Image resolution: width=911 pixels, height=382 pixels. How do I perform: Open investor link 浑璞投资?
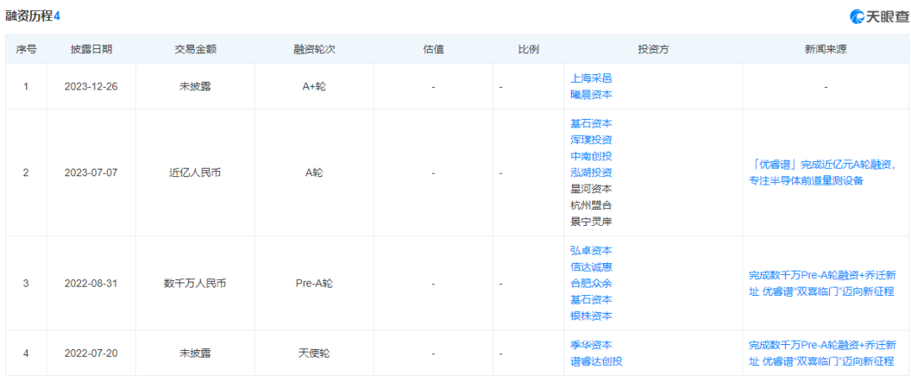tap(591, 140)
